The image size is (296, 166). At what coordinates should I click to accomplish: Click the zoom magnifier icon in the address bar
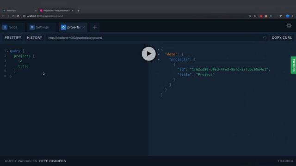250,16
